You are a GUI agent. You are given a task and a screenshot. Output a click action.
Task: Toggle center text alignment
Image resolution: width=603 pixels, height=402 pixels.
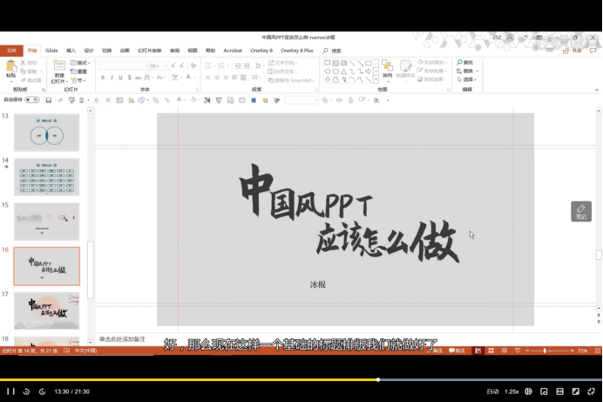coord(217,78)
